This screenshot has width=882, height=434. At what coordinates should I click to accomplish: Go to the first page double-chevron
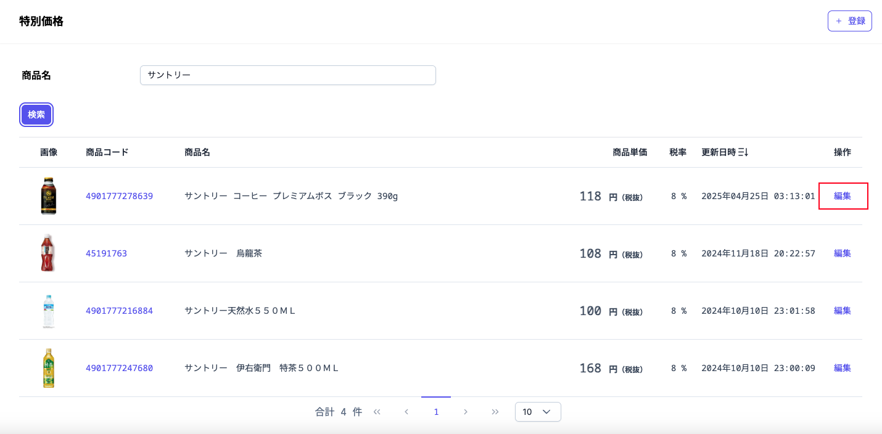[x=377, y=412]
